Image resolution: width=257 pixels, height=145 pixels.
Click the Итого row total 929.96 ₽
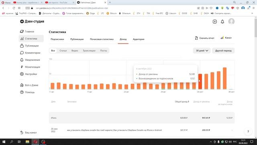[184, 118]
